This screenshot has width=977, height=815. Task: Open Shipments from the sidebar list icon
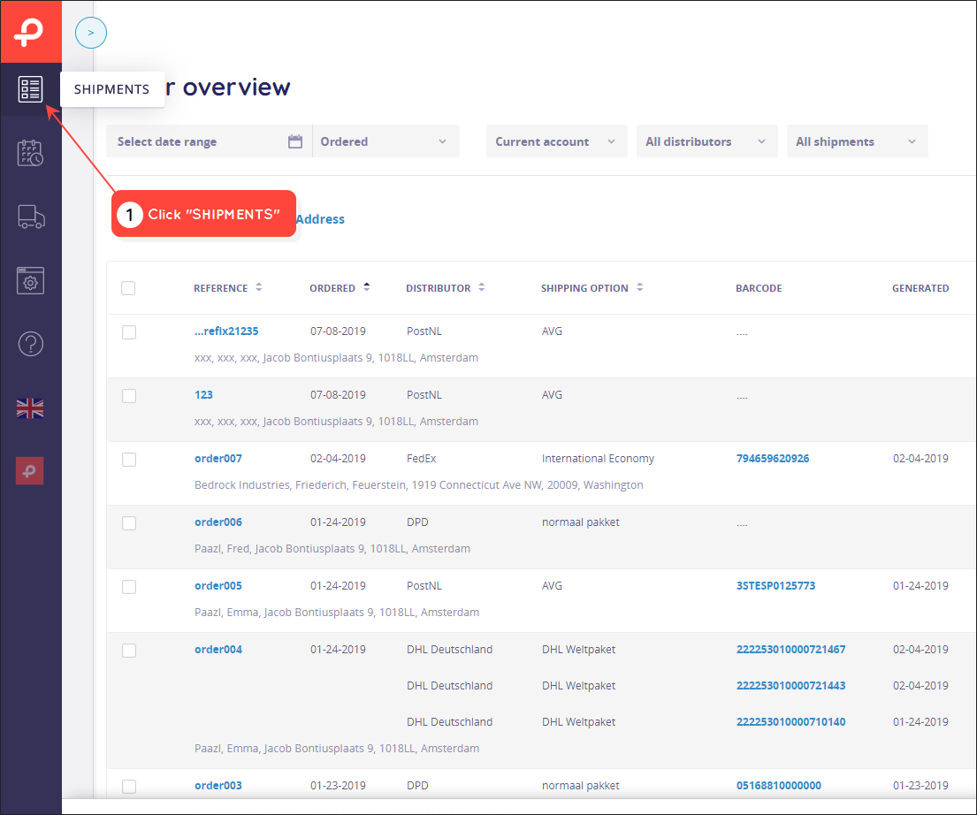30,89
